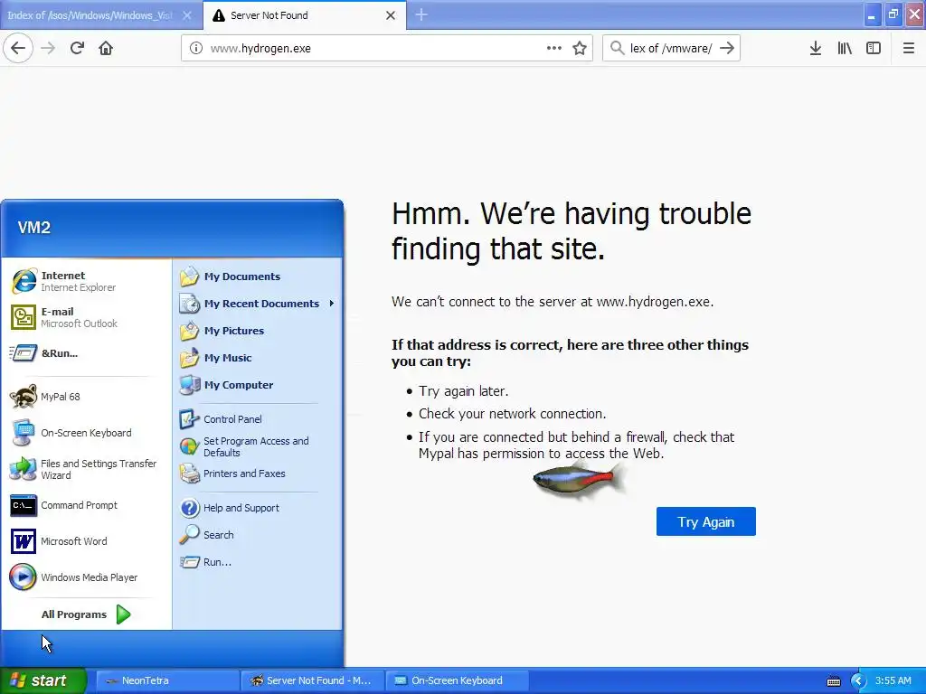Show site information icon in address bar

click(196, 49)
